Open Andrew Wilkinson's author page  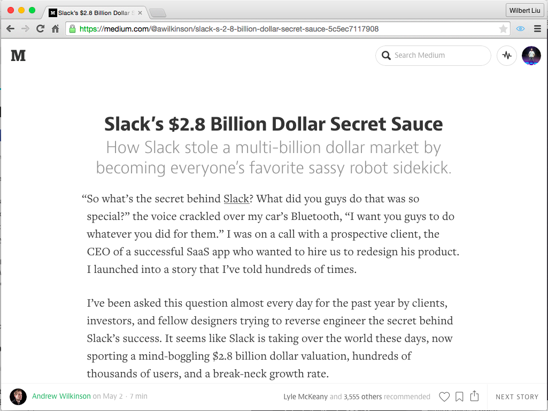[61, 396]
